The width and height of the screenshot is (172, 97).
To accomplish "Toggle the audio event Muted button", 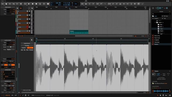I will tap(11, 47).
